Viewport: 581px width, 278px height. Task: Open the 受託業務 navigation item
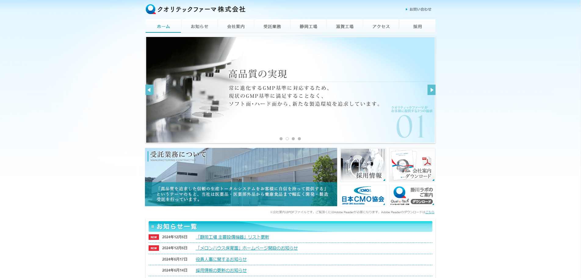(x=272, y=27)
